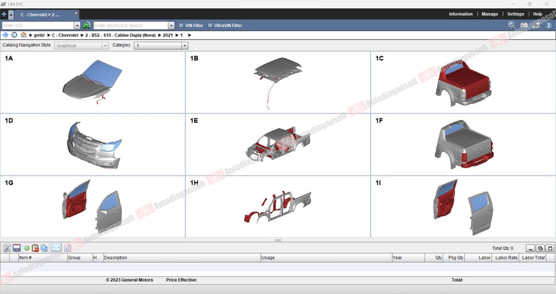Open the Information menu
The height and width of the screenshot is (294, 556).
click(461, 14)
